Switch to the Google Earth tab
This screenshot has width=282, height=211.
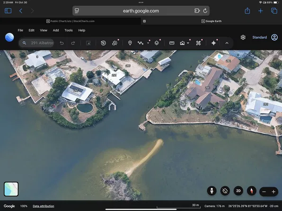(211, 21)
